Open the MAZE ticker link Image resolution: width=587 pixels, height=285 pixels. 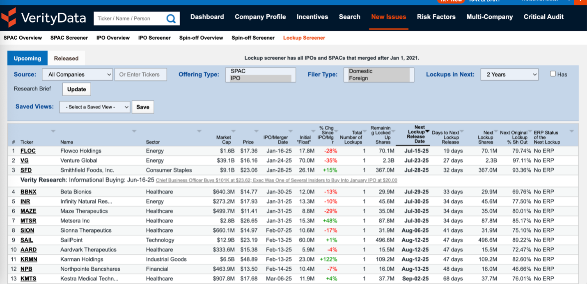[28, 211]
